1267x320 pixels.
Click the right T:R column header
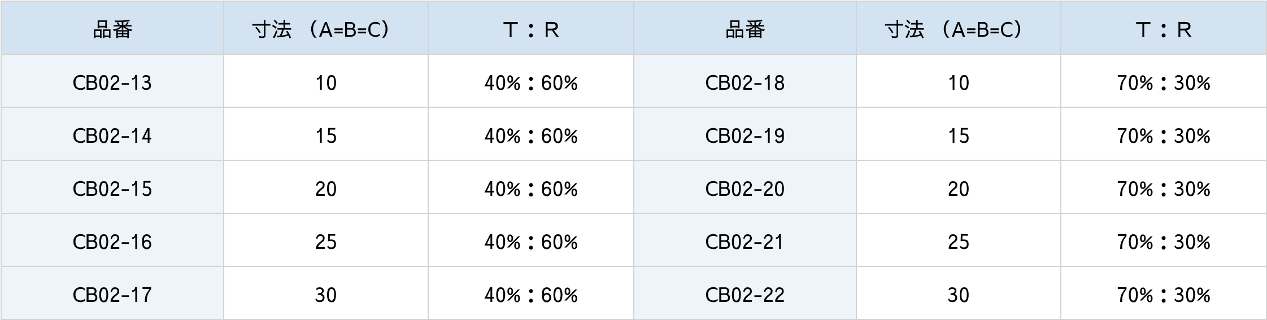[x=1163, y=29]
